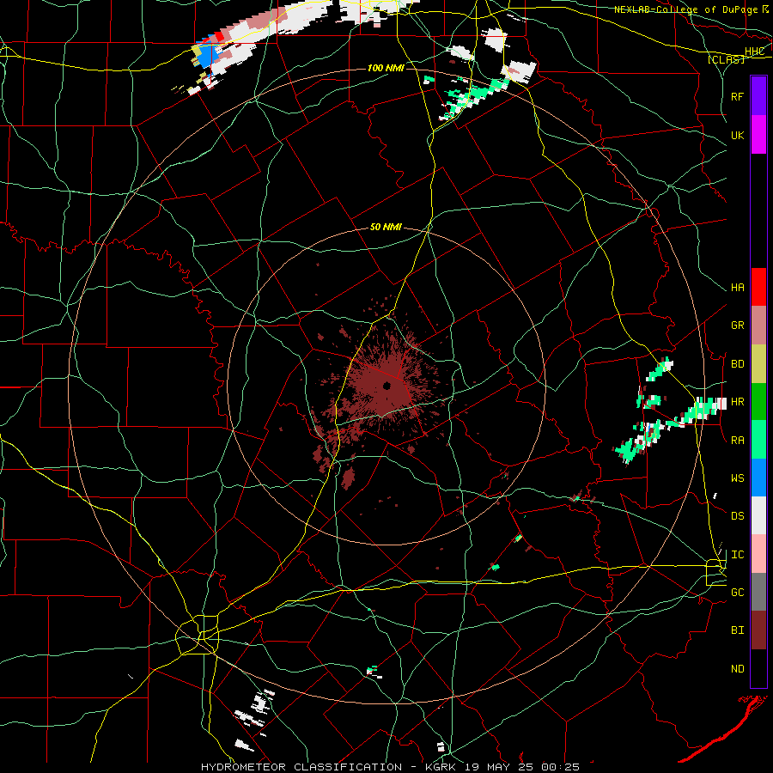The image size is (773, 773).
Task: Click the BI legend label text
Action: pyautogui.click(x=738, y=630)
